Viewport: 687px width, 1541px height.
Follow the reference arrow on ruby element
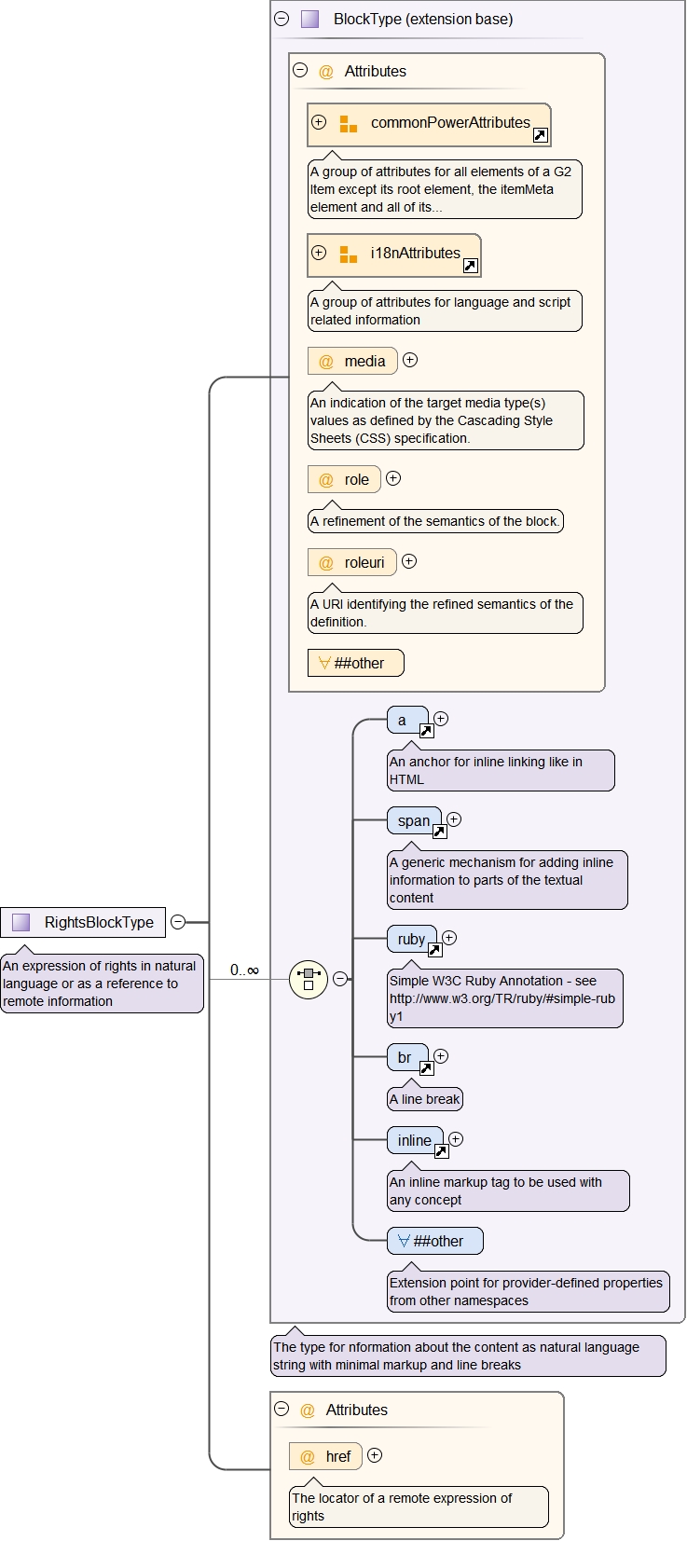tap(434, 950)
